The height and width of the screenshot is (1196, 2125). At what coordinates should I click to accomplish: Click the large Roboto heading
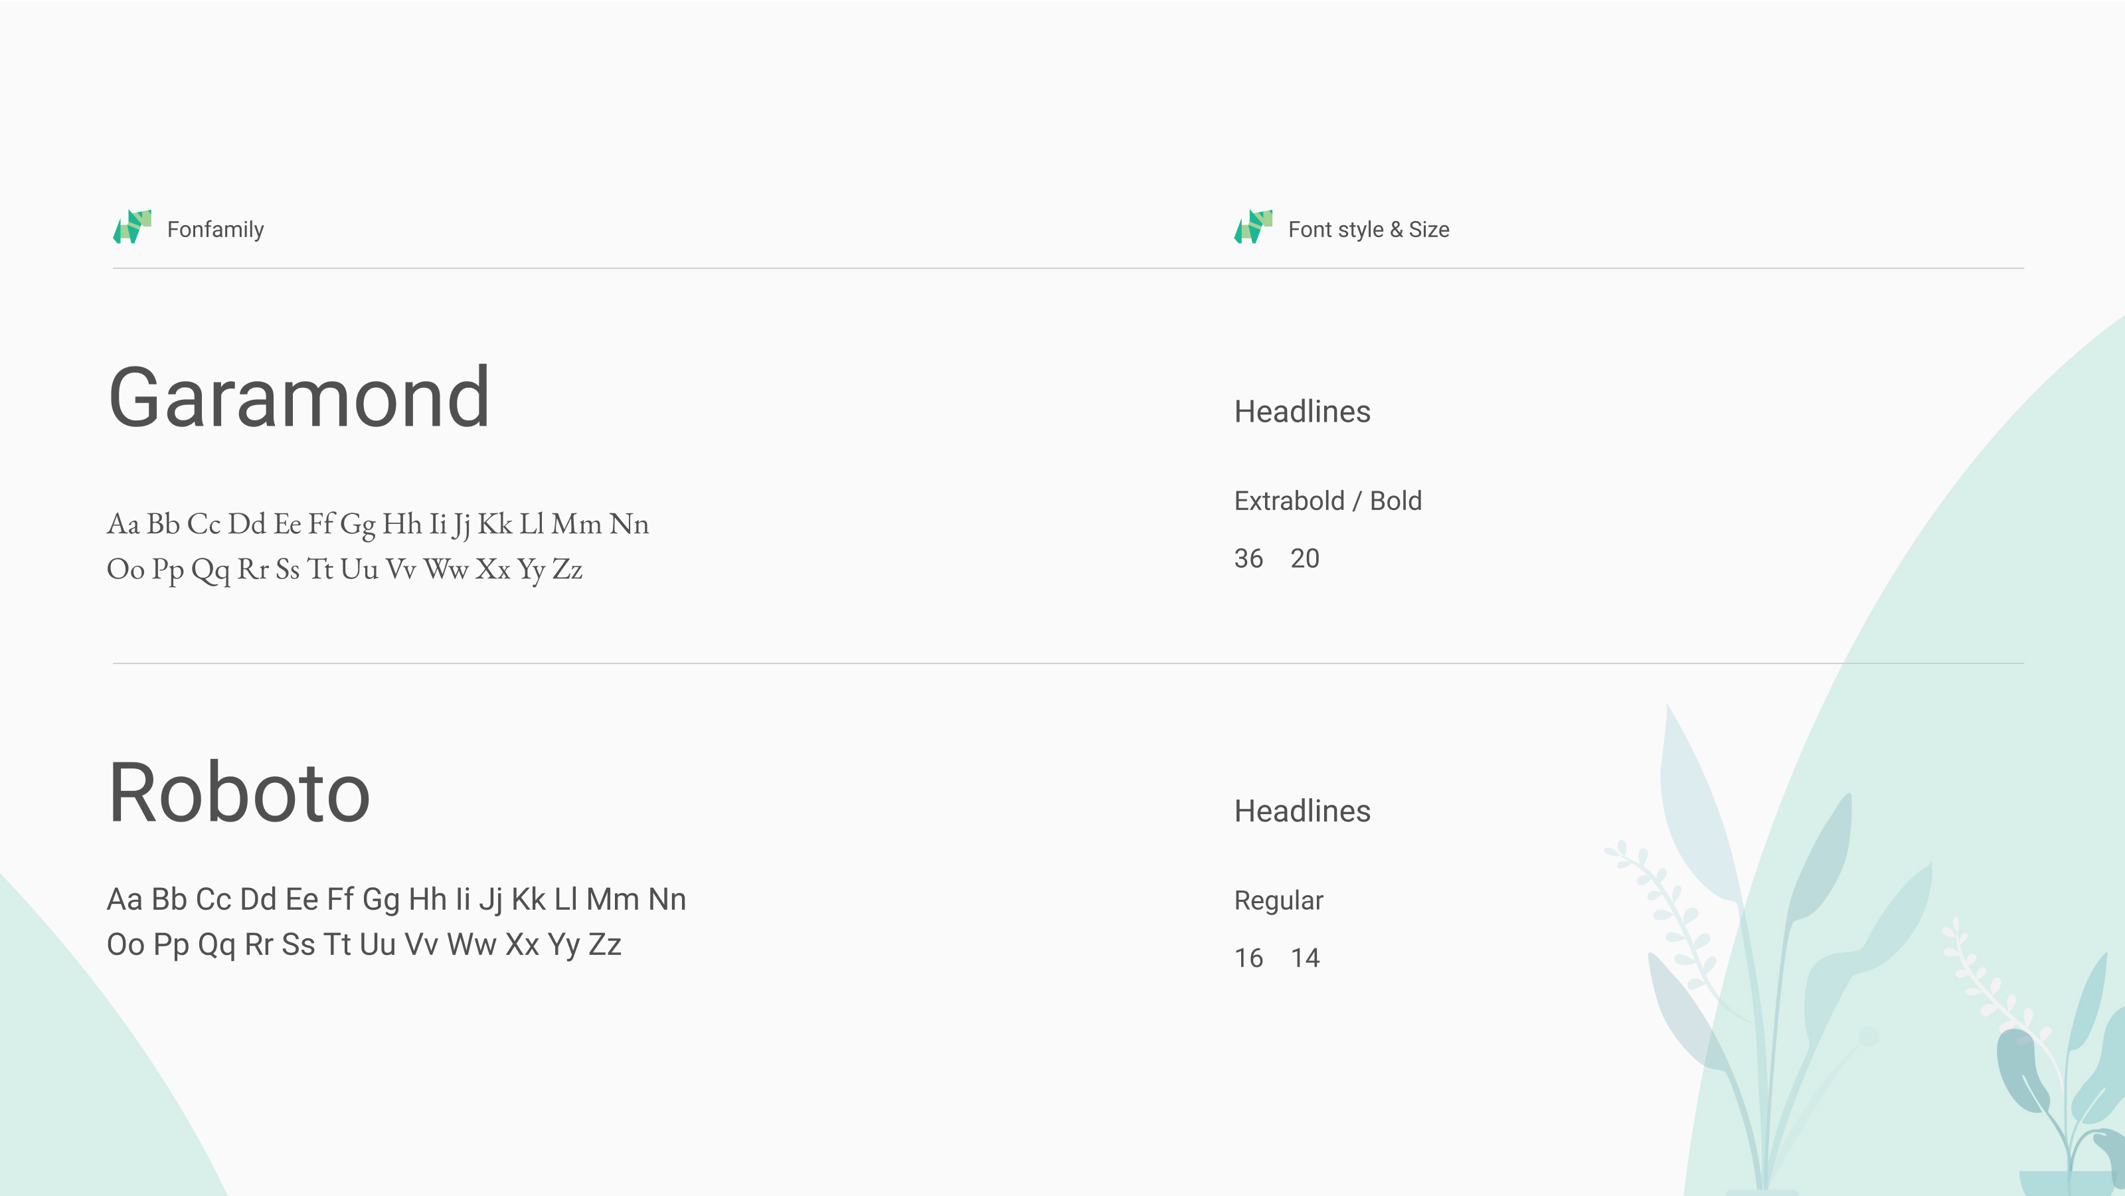click(239, 793)
